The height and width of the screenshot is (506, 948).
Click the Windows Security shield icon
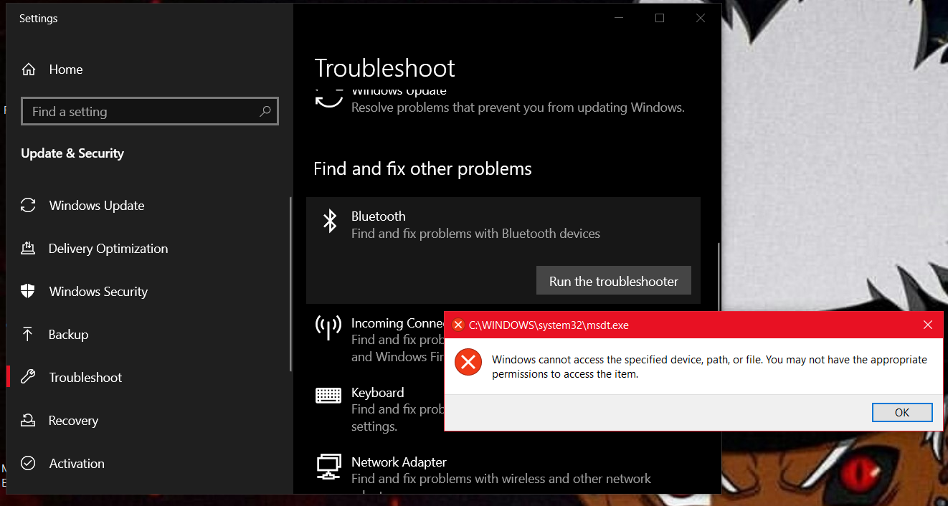tap(28, 292)
